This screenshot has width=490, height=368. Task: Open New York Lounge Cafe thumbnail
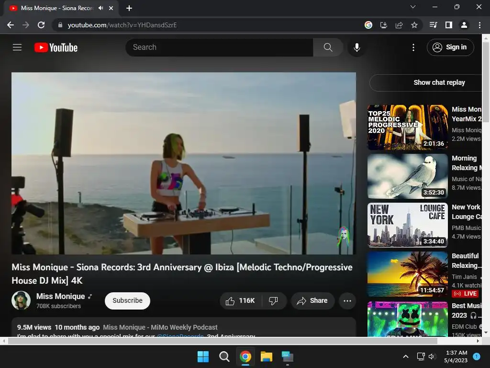click(408, 225)
